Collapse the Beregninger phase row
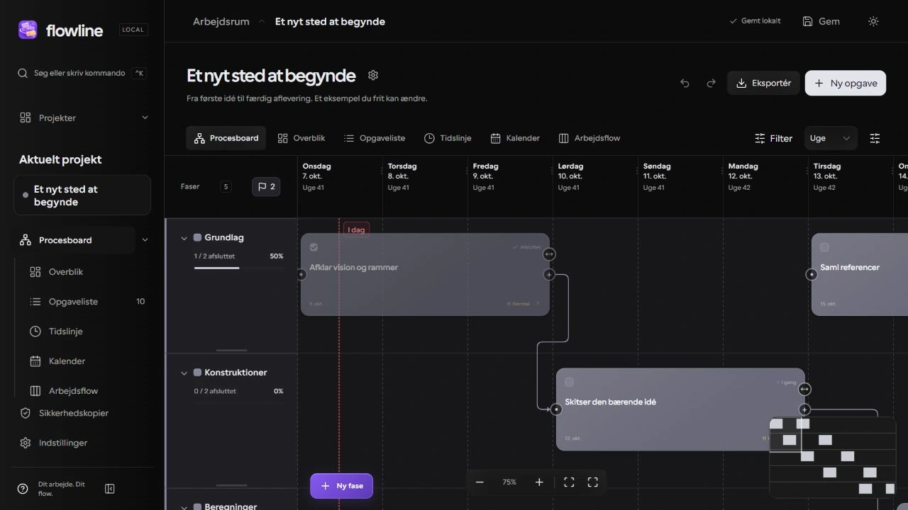Image resolution: width=908 pixels, height=510 pixels. 184,506
